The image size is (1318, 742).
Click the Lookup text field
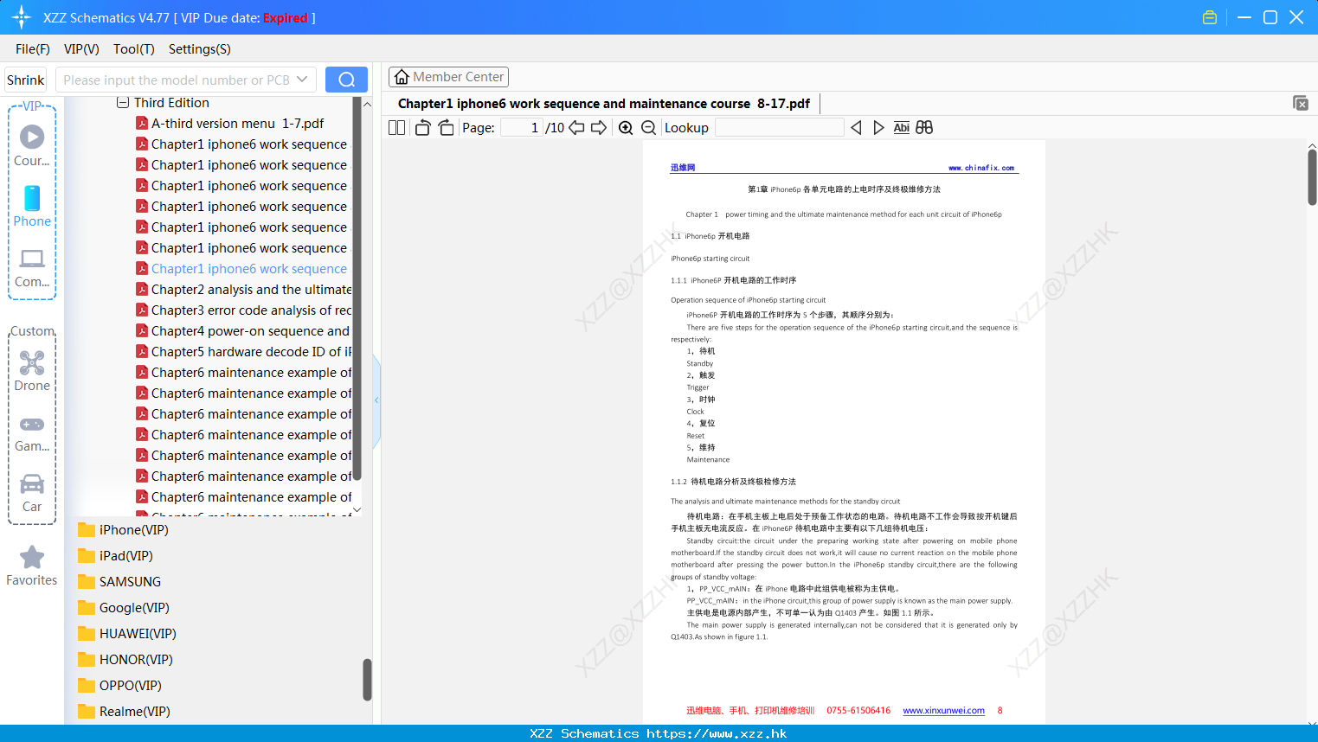pos(779,128)
